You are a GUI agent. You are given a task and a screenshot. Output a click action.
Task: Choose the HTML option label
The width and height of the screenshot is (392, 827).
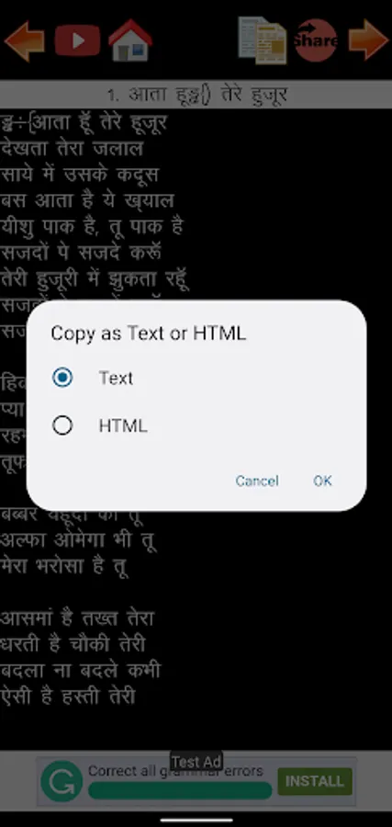pyautogui.click(x=123, y=425)
